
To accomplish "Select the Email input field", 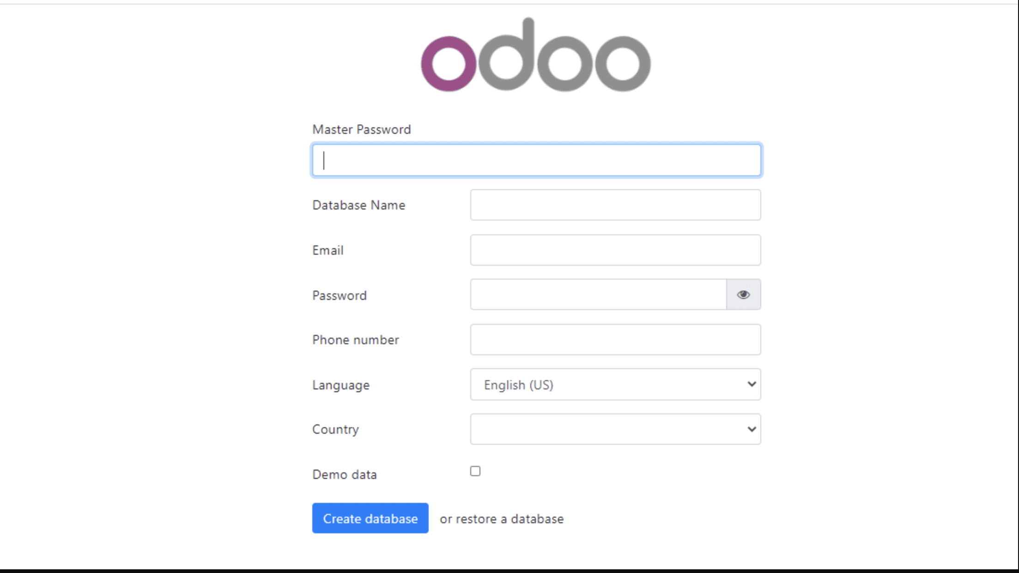I will 615,250.
